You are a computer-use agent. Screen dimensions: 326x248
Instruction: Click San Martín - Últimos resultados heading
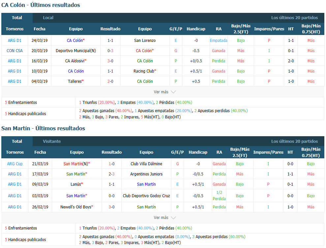tap(43, 128)
